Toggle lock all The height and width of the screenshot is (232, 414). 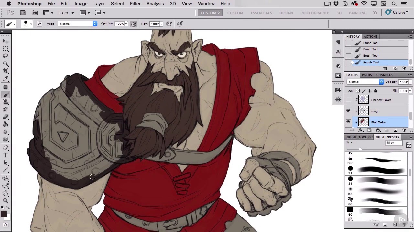[x=375, y=91]
